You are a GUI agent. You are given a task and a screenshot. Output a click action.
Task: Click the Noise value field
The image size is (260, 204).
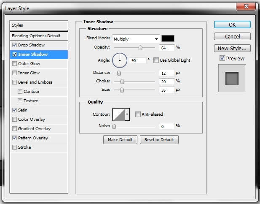167,126
